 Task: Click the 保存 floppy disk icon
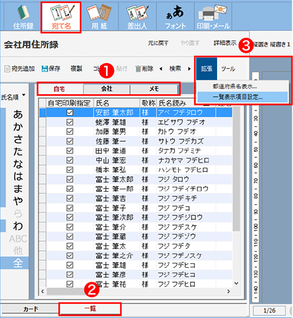45,69
